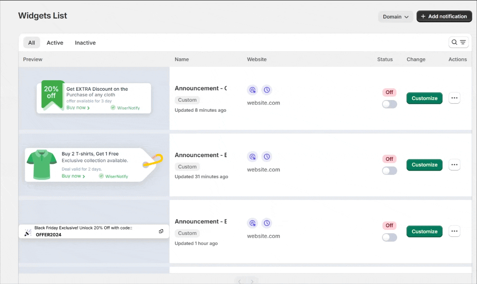Click the cursor-target icon in the T-shirts widget row
This screenshot has height=284, width=477.
coord(252,157)
